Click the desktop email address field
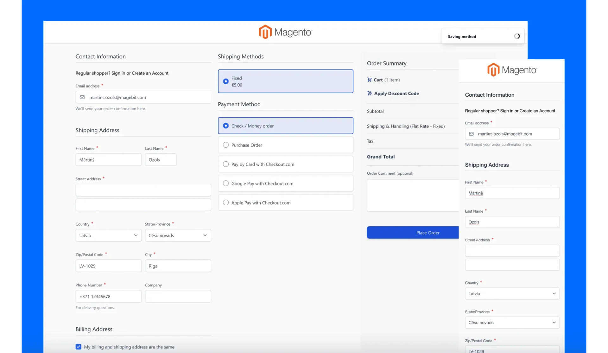 pos(143,97)
